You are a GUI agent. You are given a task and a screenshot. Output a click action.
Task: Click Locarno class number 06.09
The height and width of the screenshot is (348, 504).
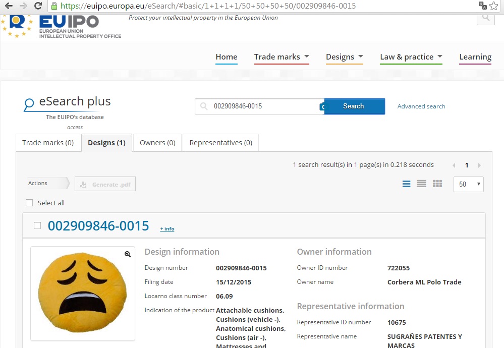(x=225, y=296)
